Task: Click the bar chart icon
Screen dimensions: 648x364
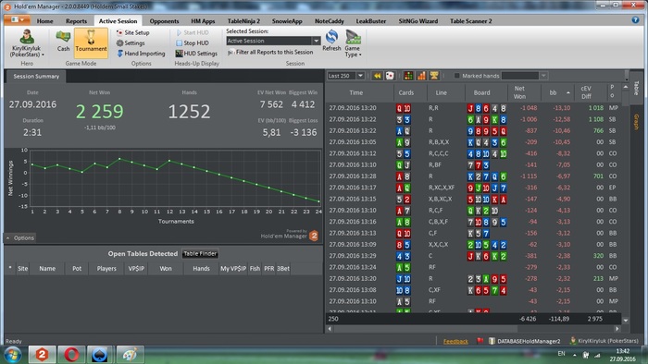Action: (421, 76)
